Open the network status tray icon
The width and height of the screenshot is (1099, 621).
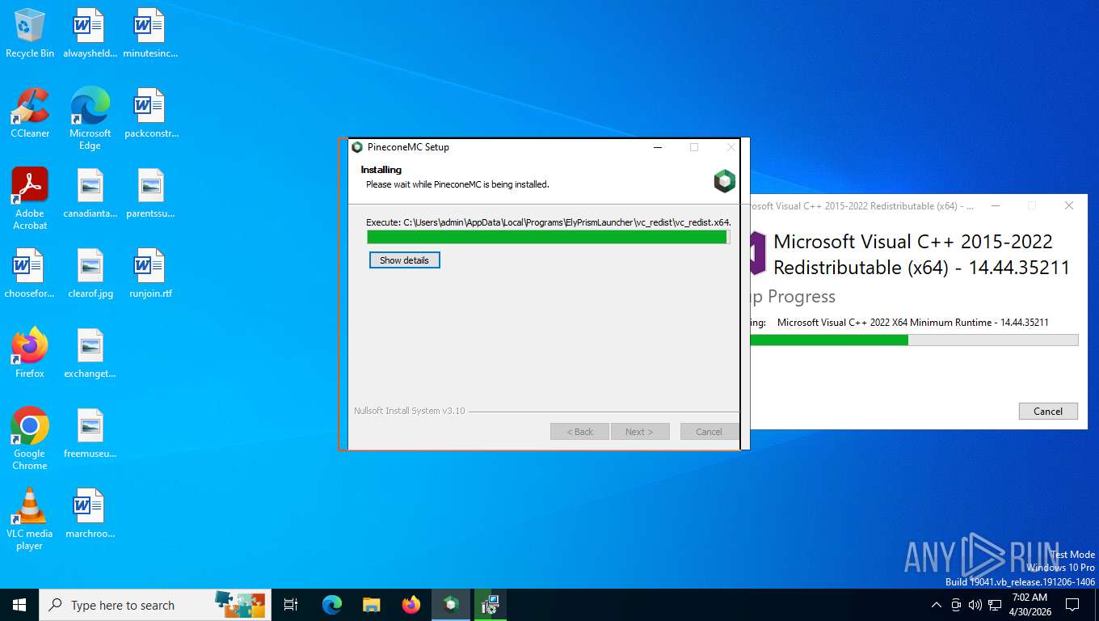(x=995, y=605)
